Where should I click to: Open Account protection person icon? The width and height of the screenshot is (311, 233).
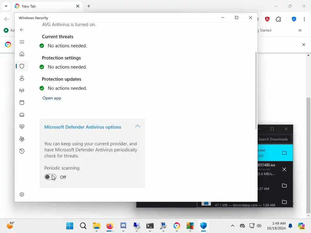22,78
